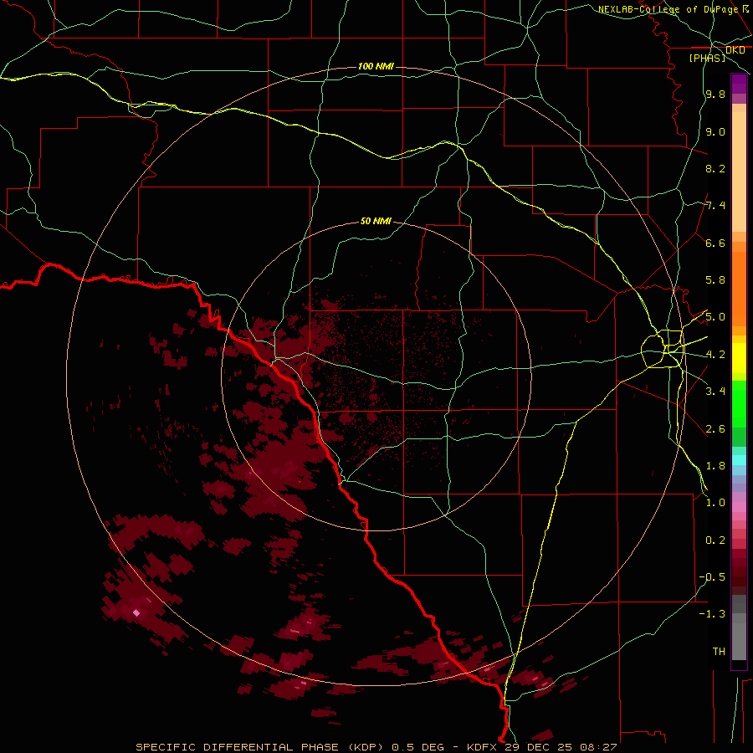The image size is (753, 753).
Task: Pick the yellow band on the color bar
Action: 739,357
